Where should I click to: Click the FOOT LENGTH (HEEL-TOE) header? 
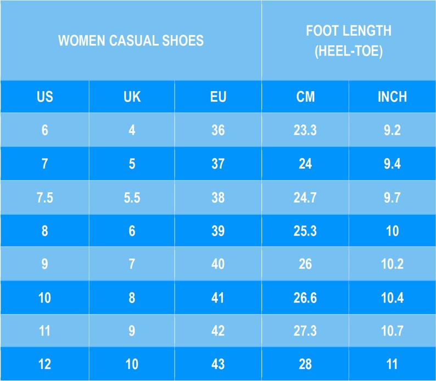[x=349, y=41]
